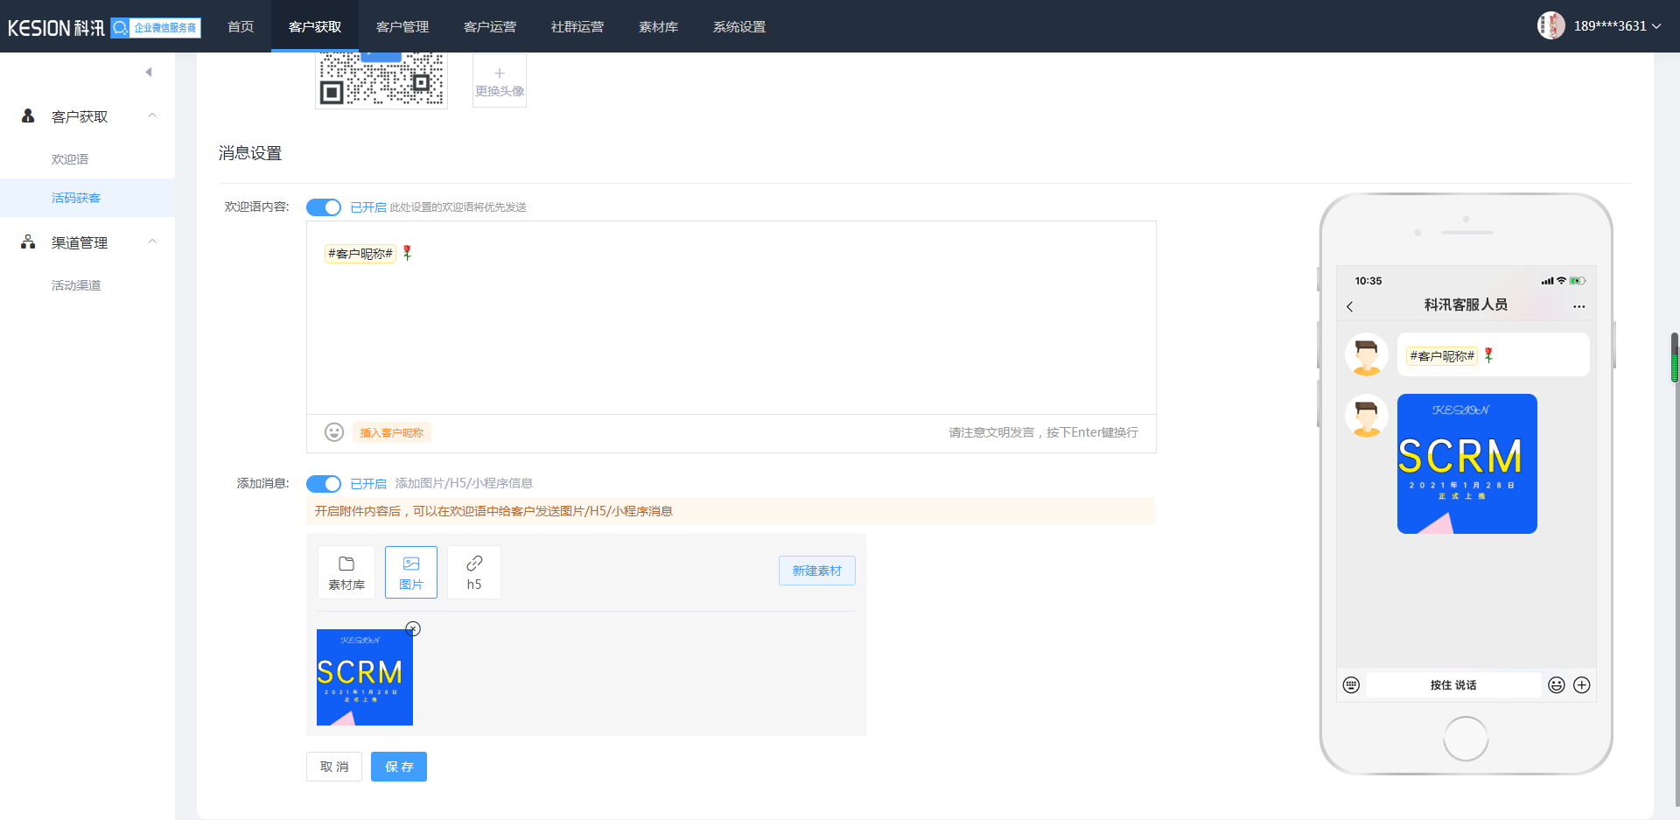
Task: Remove the SCRM image attachment
Action: (413, 628)
